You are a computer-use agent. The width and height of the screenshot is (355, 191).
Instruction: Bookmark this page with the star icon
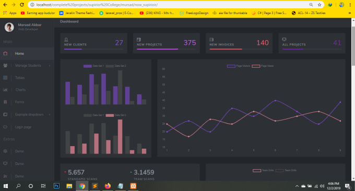(x=319, y=5)
